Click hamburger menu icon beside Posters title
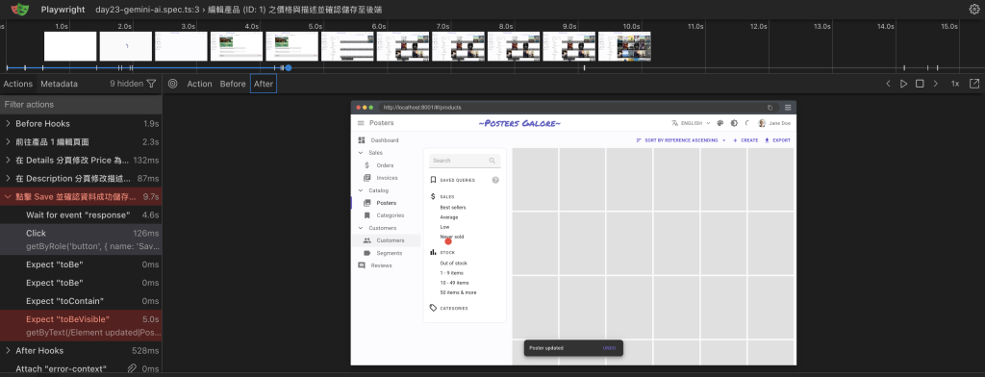This screenshot has width=985, height=377. tap(361, 123)
